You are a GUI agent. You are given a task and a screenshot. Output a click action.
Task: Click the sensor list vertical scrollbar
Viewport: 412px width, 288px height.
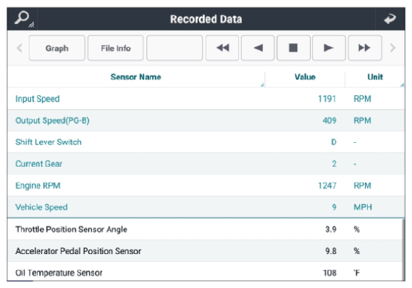click(x=403, y=250)
